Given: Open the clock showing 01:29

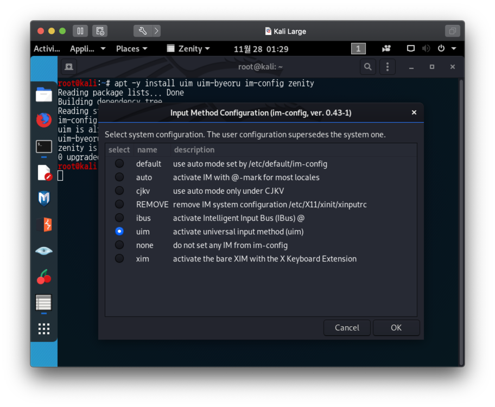Looking at the screenshot, I should 261,49.
